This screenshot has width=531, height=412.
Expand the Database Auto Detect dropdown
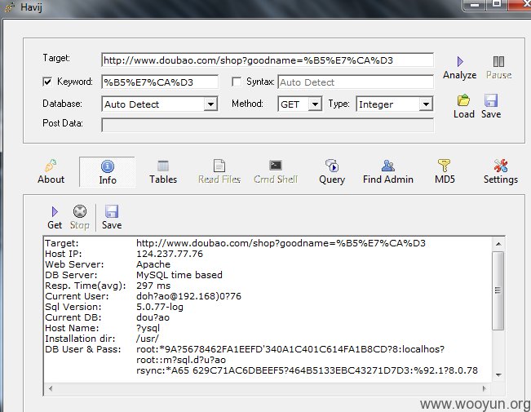(x=210, y=104)
